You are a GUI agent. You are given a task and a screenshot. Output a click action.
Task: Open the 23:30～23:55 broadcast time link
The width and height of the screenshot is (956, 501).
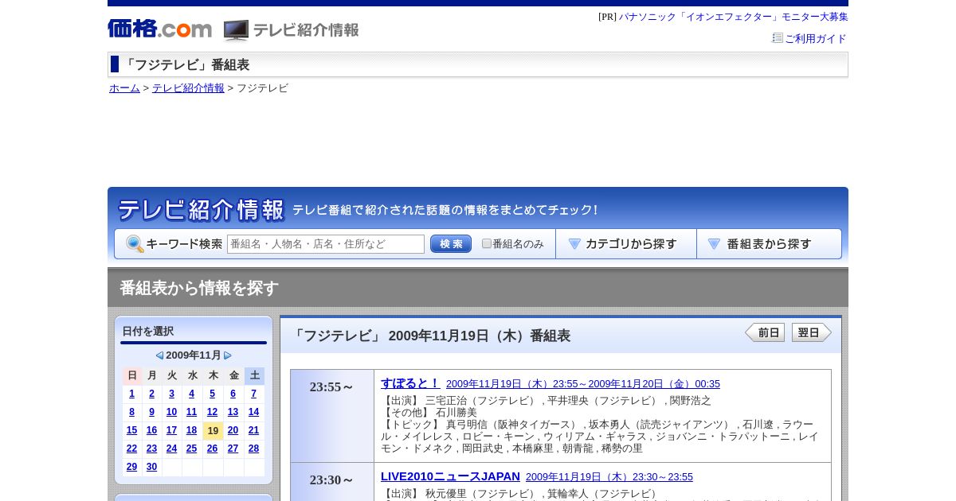[x=609, y=477]
